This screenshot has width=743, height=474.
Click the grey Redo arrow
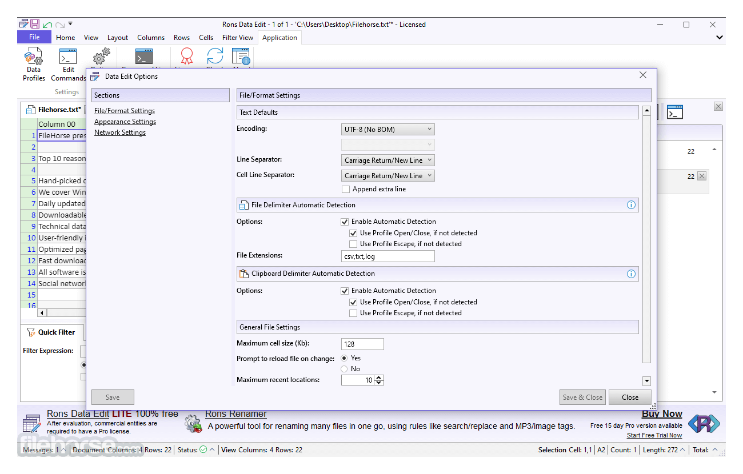pos(59,25)
